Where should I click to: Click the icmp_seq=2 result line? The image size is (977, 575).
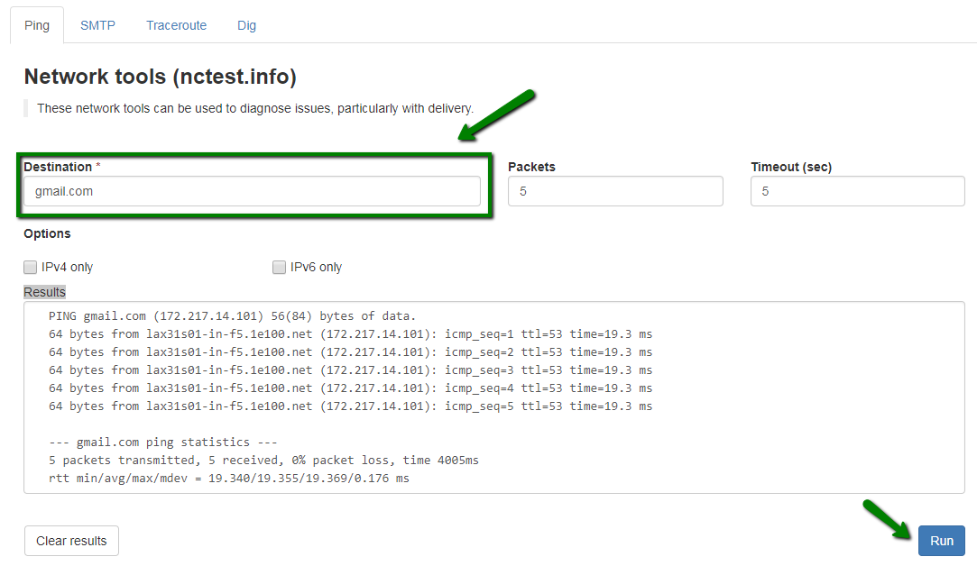(x=350, y=352)
